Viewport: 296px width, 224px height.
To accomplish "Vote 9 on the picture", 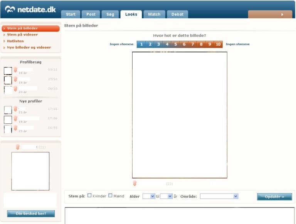I will pyautogui.click(x=210, y=44).
